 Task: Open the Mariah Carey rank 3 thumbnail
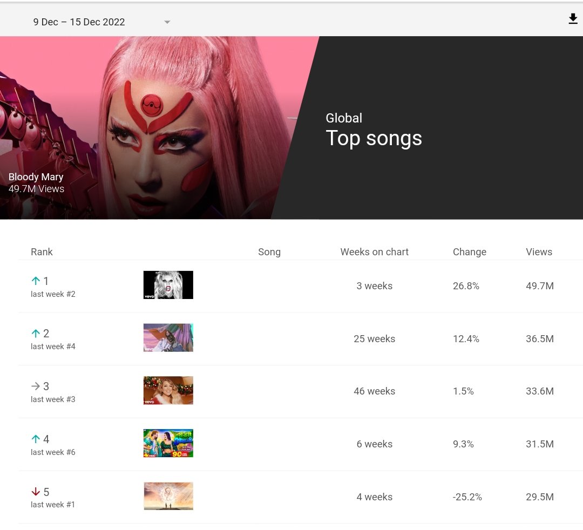[x=168, y=390]
